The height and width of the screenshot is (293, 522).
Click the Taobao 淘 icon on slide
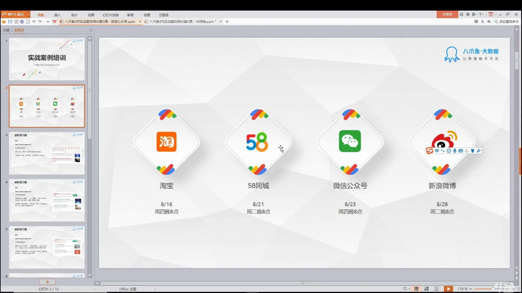pos(166,142)
